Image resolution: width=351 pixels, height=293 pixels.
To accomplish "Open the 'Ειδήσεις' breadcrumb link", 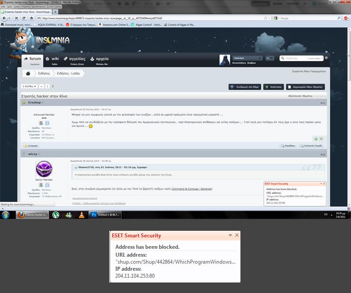I will point(44,73).
